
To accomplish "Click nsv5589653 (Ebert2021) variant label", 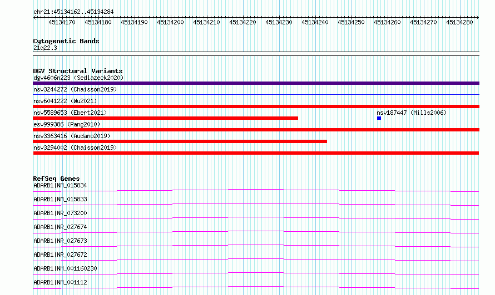I will (x=70, y=113).
